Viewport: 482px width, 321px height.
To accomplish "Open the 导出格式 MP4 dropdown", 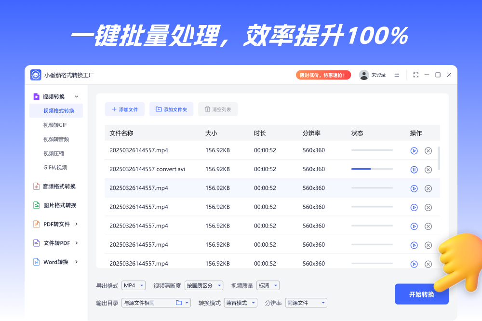I will pos(134,285).
